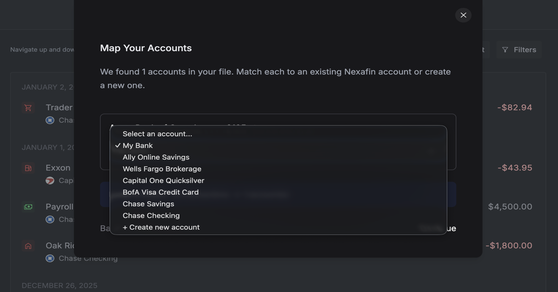
Task: Click the banknote icon beside the Payroll entry
Action: tap(28, 207)
